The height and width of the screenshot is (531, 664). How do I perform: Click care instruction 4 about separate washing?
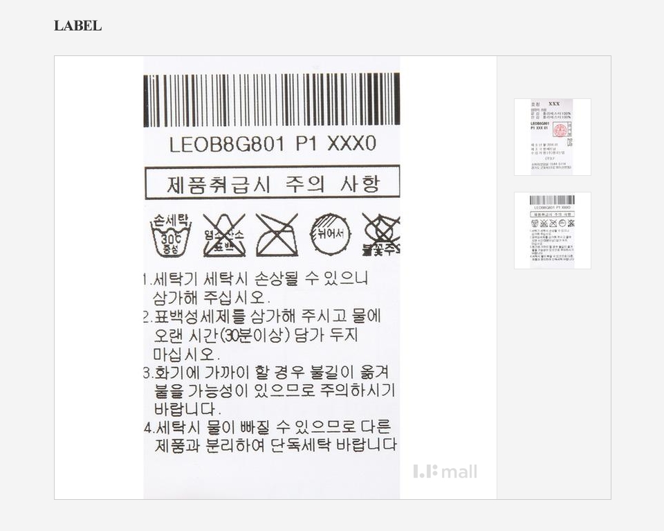(270, 436)
